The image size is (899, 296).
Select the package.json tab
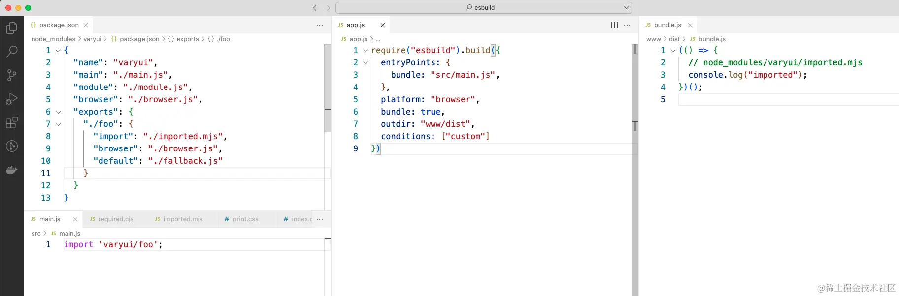pos(59,25)
